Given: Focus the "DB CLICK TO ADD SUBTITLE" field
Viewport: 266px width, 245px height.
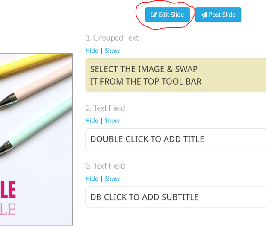Looking at the screenshot, I should point(175,197).
